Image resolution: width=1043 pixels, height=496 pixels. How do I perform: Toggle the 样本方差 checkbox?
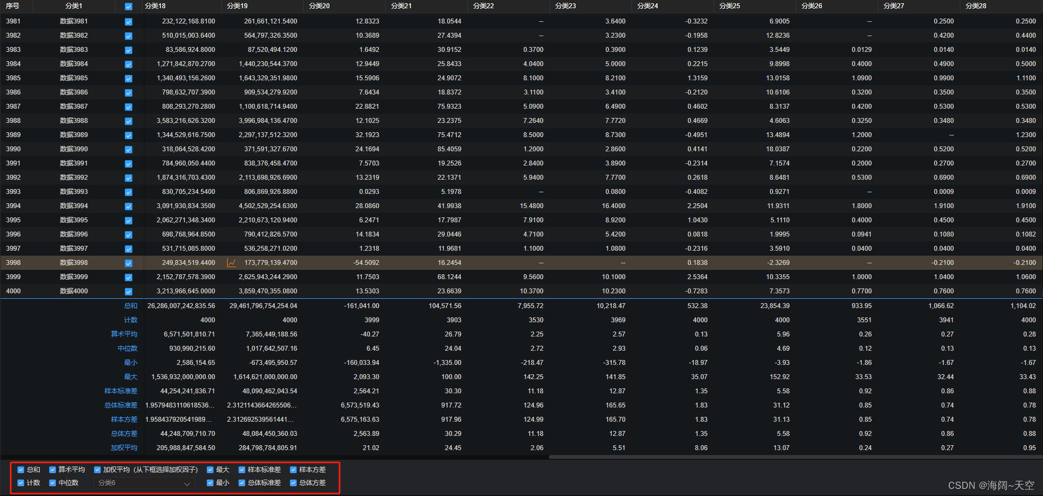[293, 470]
